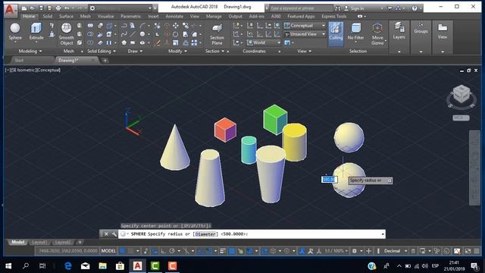Open the Decimal units dropdown in status bar
This screenshot has width=485, height=273.
pyautogui.click(x=395, y=251)
